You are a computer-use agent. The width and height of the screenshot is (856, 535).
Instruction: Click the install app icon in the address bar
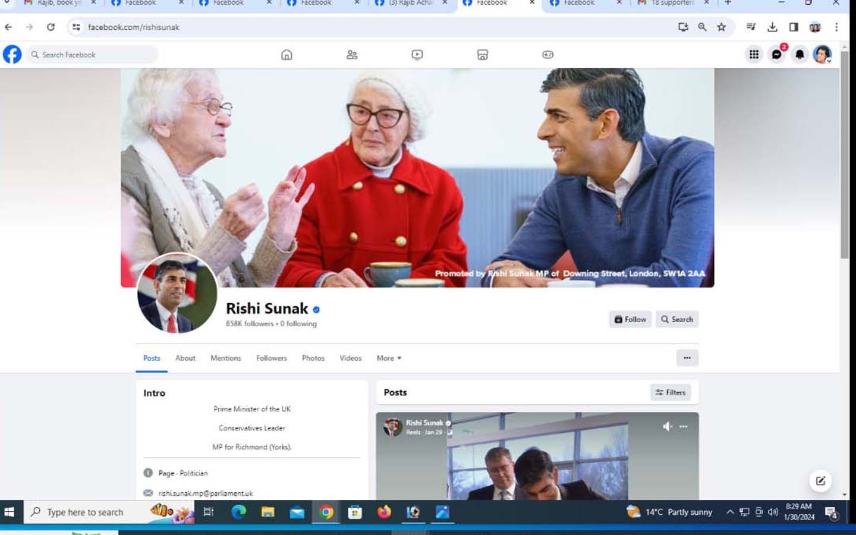point(683,27)
